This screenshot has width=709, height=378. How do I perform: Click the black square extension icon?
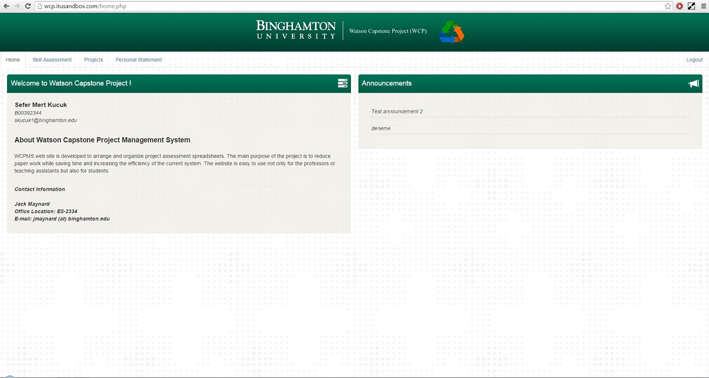(691, 6)
